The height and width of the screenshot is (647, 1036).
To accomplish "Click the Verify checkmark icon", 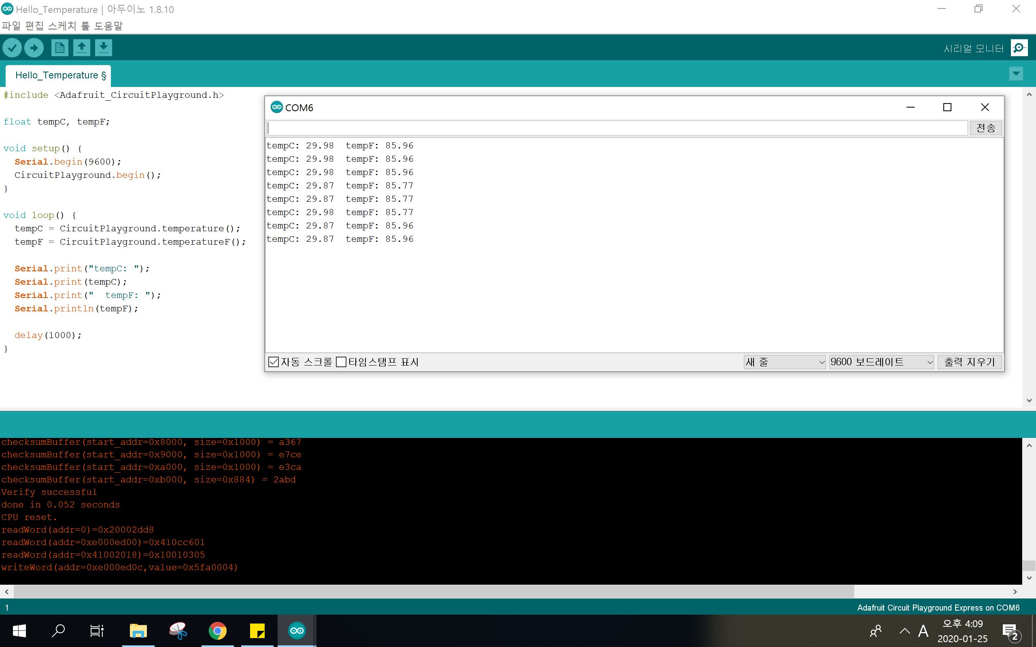I will pos(12,47).
